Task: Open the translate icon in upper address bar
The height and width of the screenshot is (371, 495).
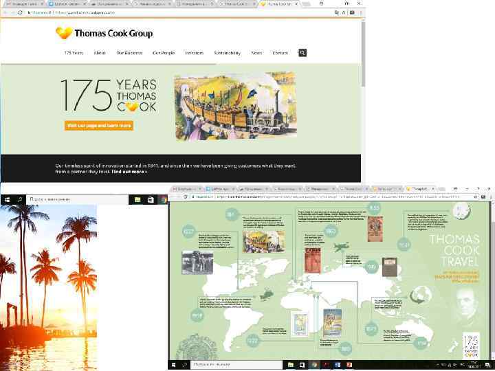Action: (x=336, y=12)
